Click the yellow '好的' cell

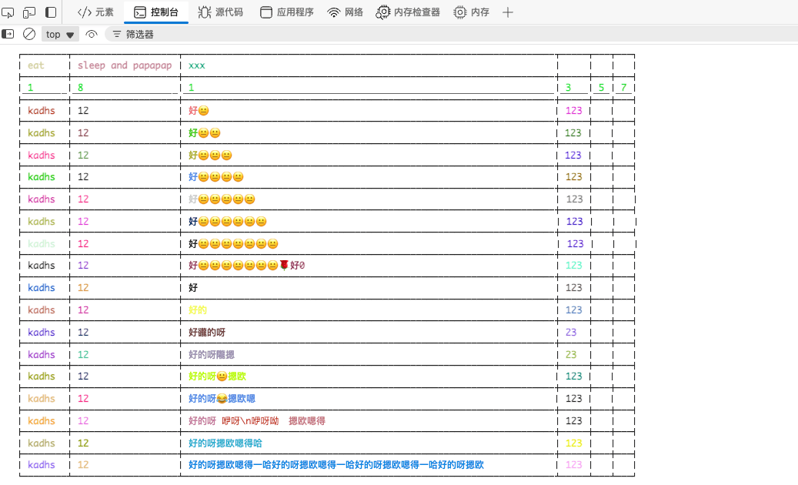click(198, 310)
